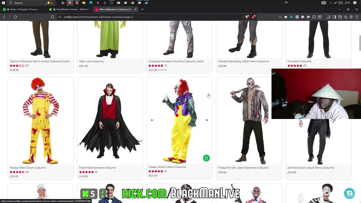361x203 pixels.
Task: Click the Classic Horror Clown product image
Action: click(179, 120)
